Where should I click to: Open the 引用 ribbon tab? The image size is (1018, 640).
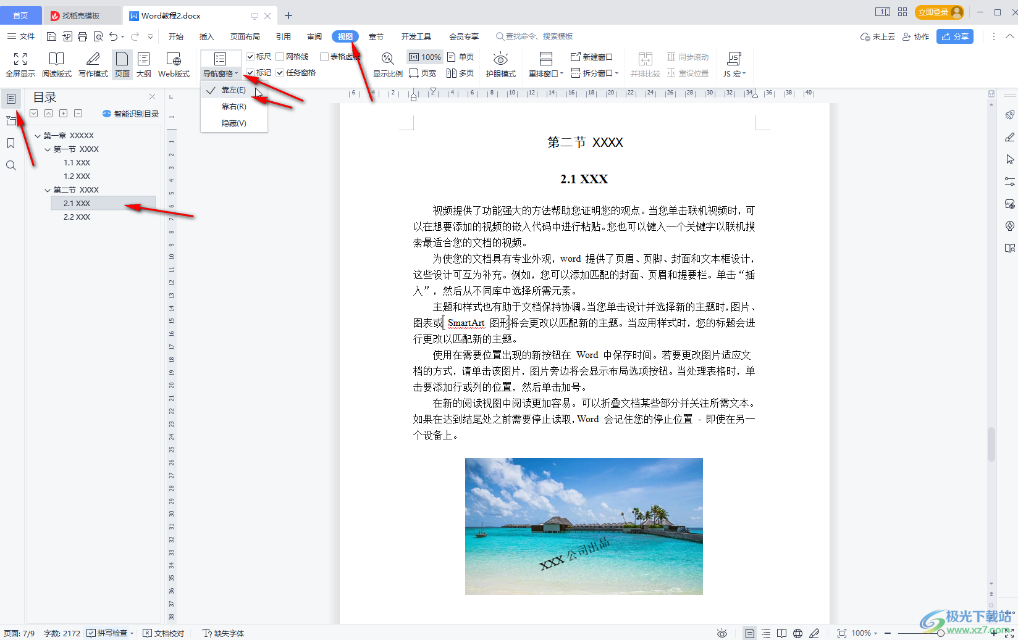pyautogui.click(x=284, y=36)
